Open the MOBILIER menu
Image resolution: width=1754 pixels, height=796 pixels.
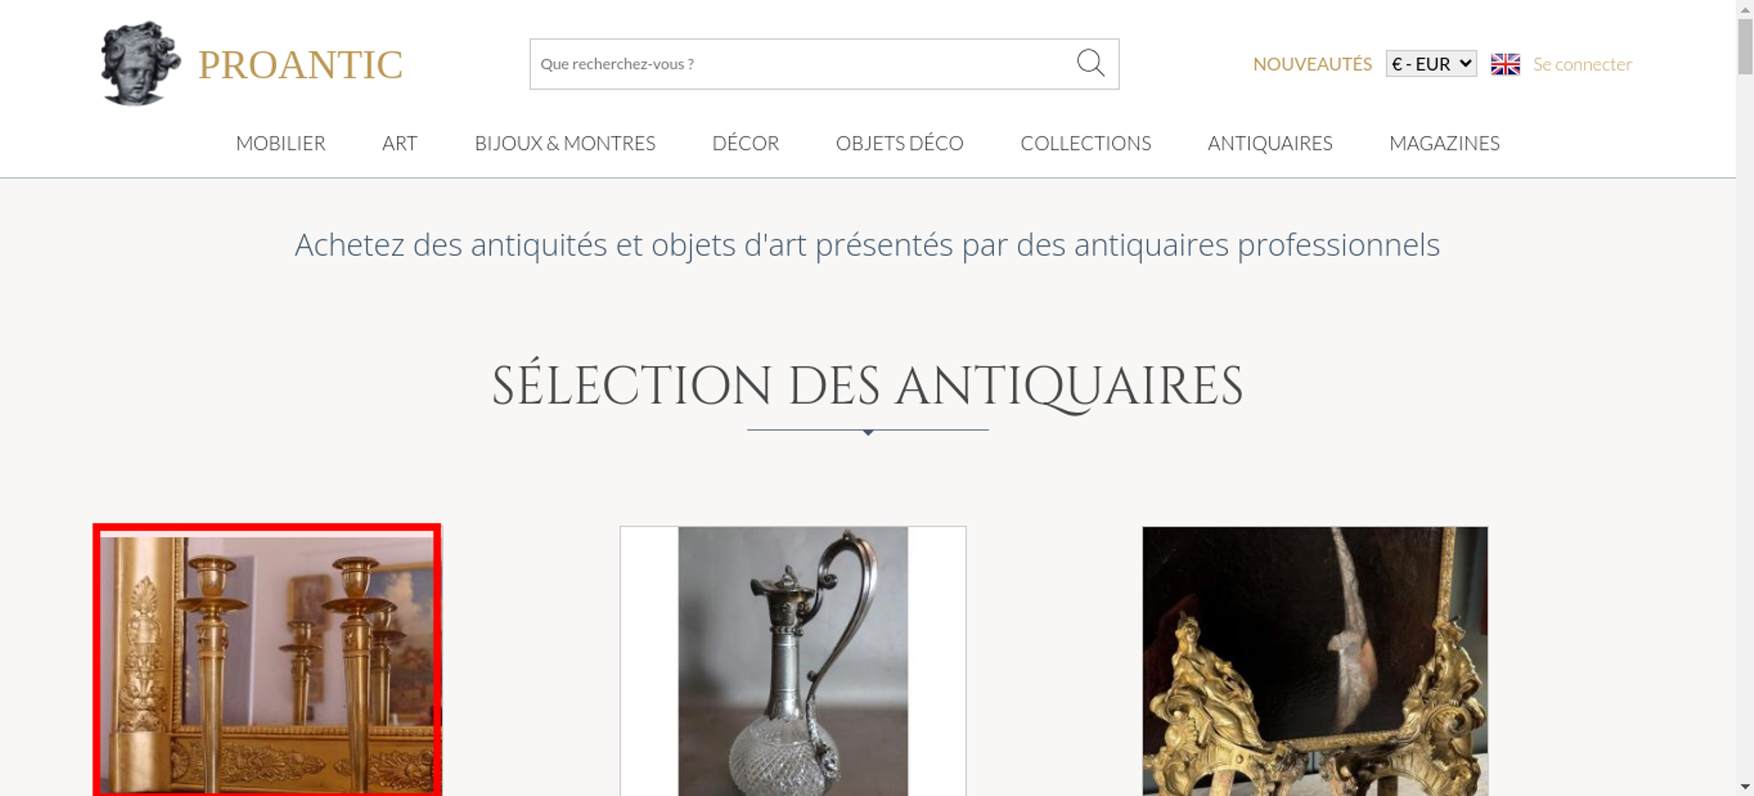[x=281, y=143]
